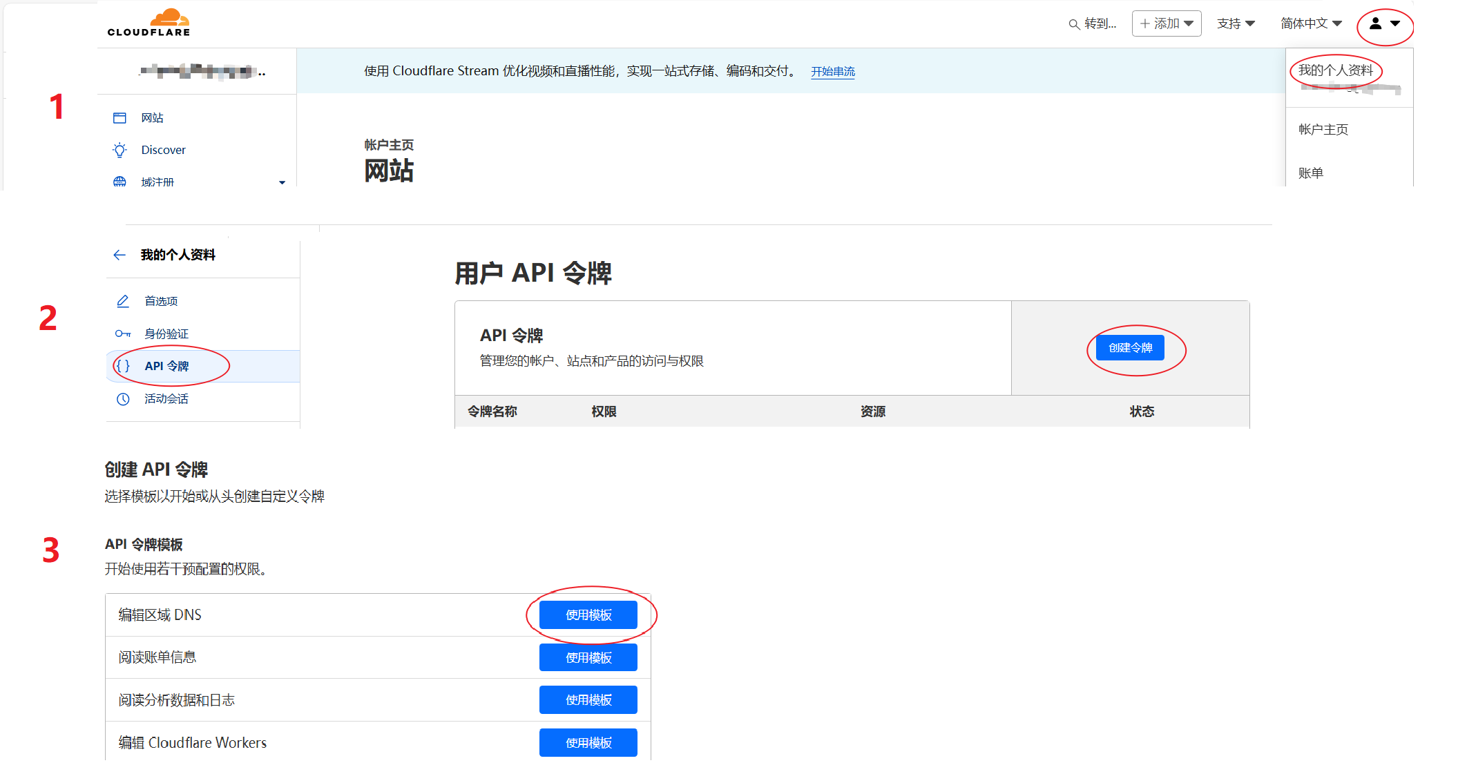Click the 转到... search field

[x=1093, y=24]
